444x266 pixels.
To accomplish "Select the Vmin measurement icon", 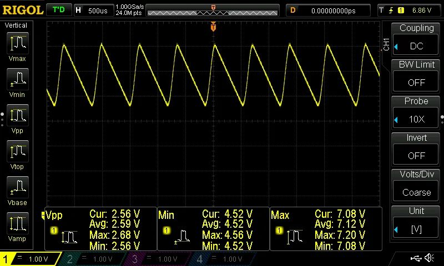I will click(x=18, y=79).
